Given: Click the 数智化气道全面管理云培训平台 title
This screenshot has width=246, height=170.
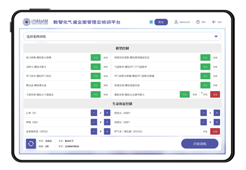Looking at the screenshot, I should click(x=87, y=22).
